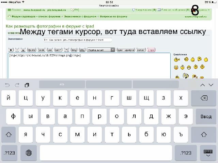Viewport: 218px width, 163px height.
Task: Tap the globe language switch key
Action: point(29,153)
